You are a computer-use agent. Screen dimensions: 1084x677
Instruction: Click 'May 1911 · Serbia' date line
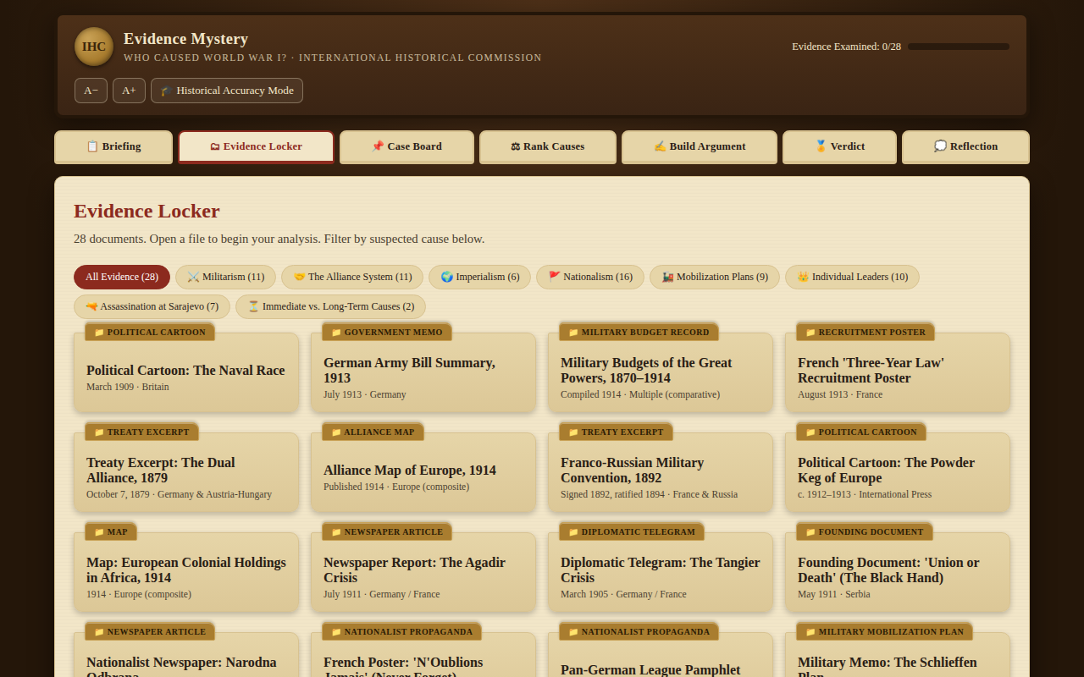(x=834, y=594)
